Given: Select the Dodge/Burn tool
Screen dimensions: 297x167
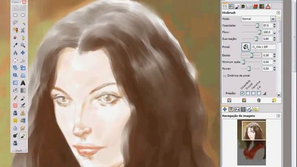Looking at the screenshot, I should pyautogui.click(x=15, y=135).
